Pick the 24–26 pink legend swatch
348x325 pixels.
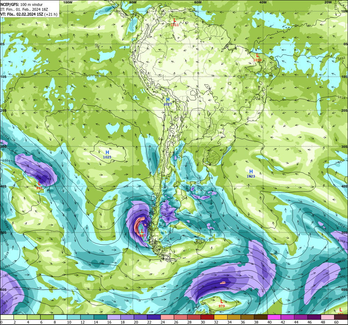point(167,317)
